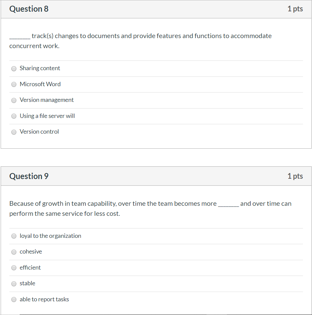The height and width of the screenshot is (315, 312).
Task: Select the 'Version control' radio button
Action: tap(14, 132)
